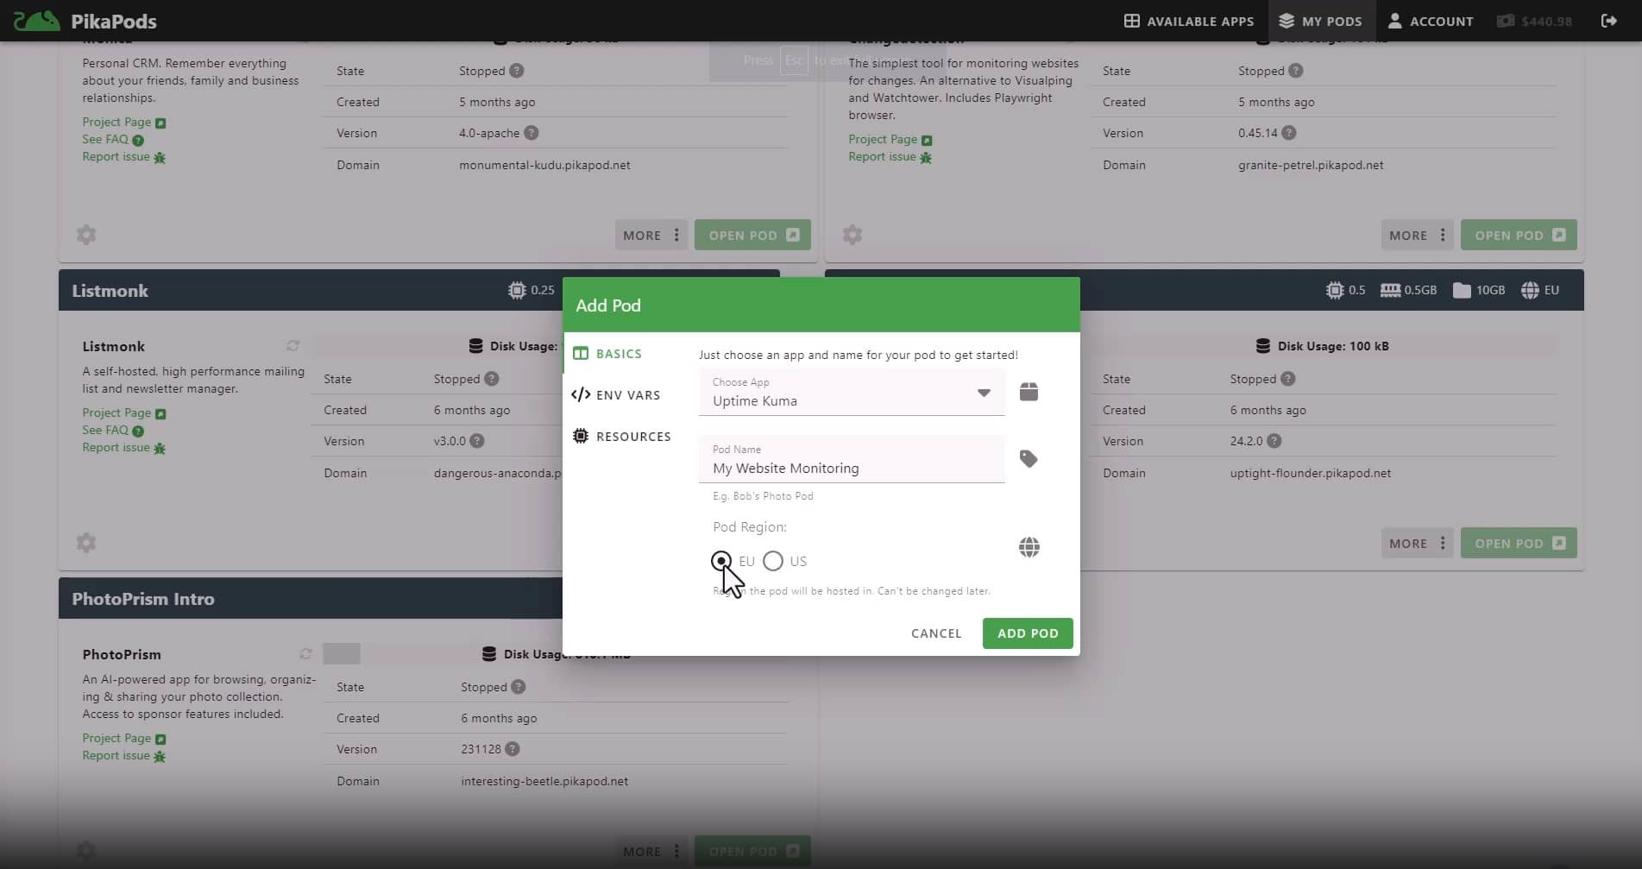
Task: Click the globe icon beside Pod Region
Action: tap(1029, 547)
